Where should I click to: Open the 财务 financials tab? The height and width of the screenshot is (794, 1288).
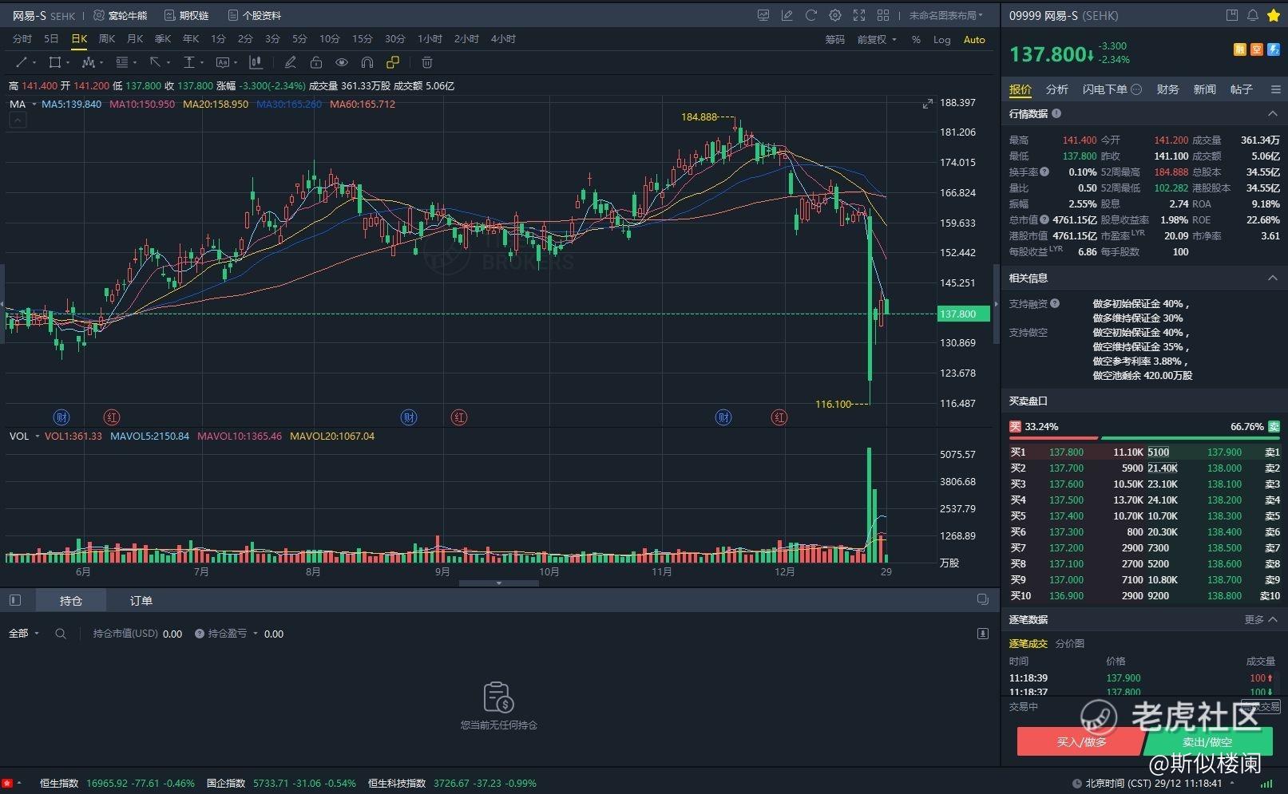(1167, 89)
